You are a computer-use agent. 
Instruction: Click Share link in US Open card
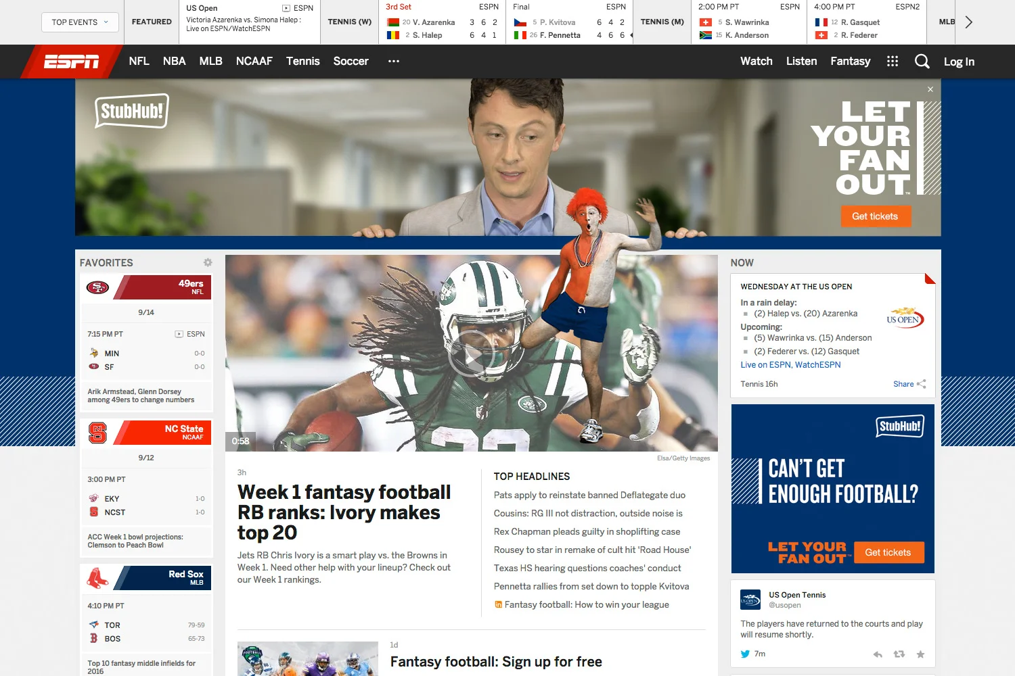pyautogui.click(x=903, y=384)
